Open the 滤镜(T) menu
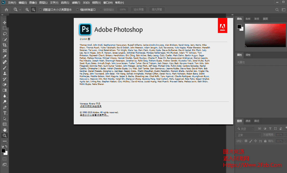This screenshot has width=287, height=173. [x=76, y=3]
